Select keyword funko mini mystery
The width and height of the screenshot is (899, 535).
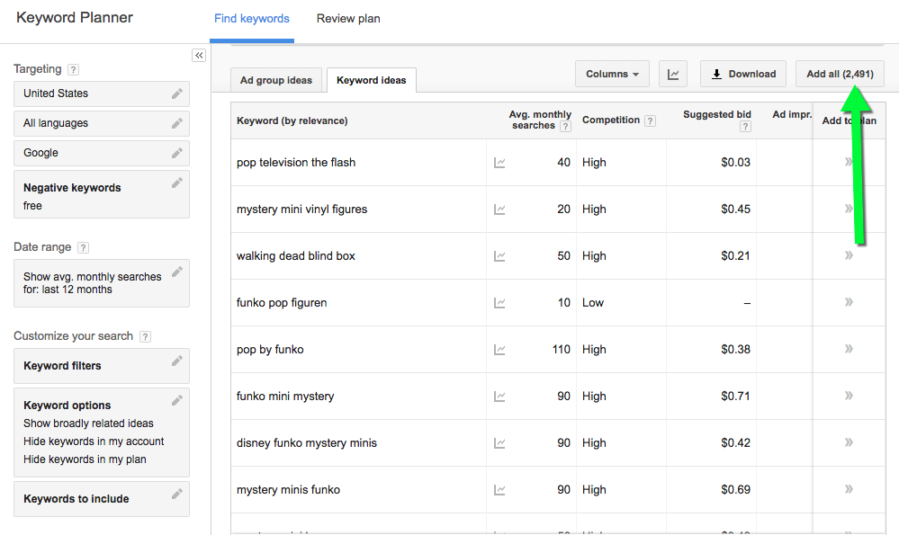285,397
